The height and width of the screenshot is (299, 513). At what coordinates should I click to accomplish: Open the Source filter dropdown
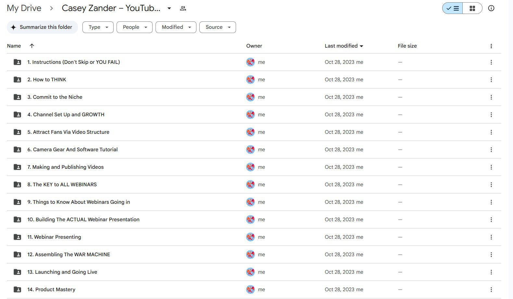[x=218, y=27]
